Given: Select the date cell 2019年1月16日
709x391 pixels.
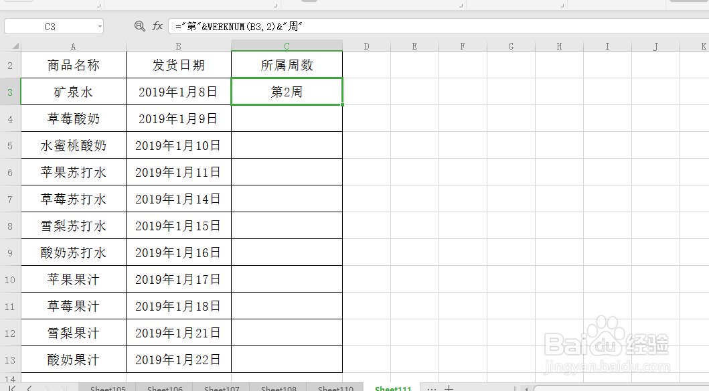Looking at the screenshot, I should [179, 252].
